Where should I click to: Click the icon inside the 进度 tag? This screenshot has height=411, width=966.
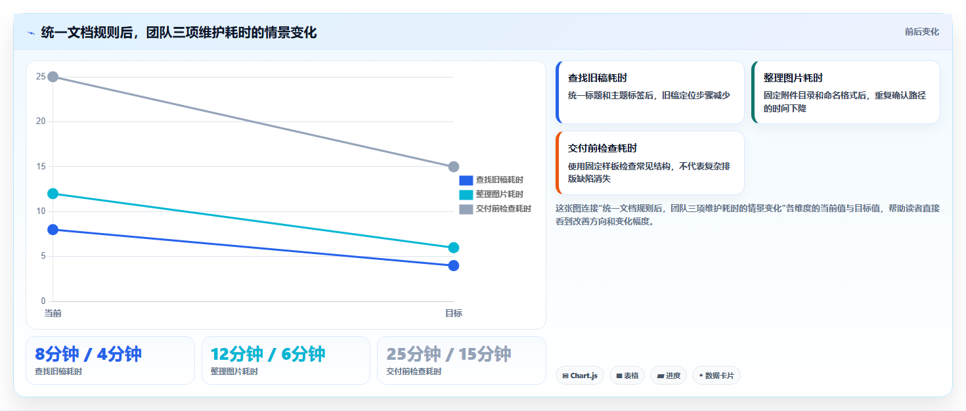[661, 376]
